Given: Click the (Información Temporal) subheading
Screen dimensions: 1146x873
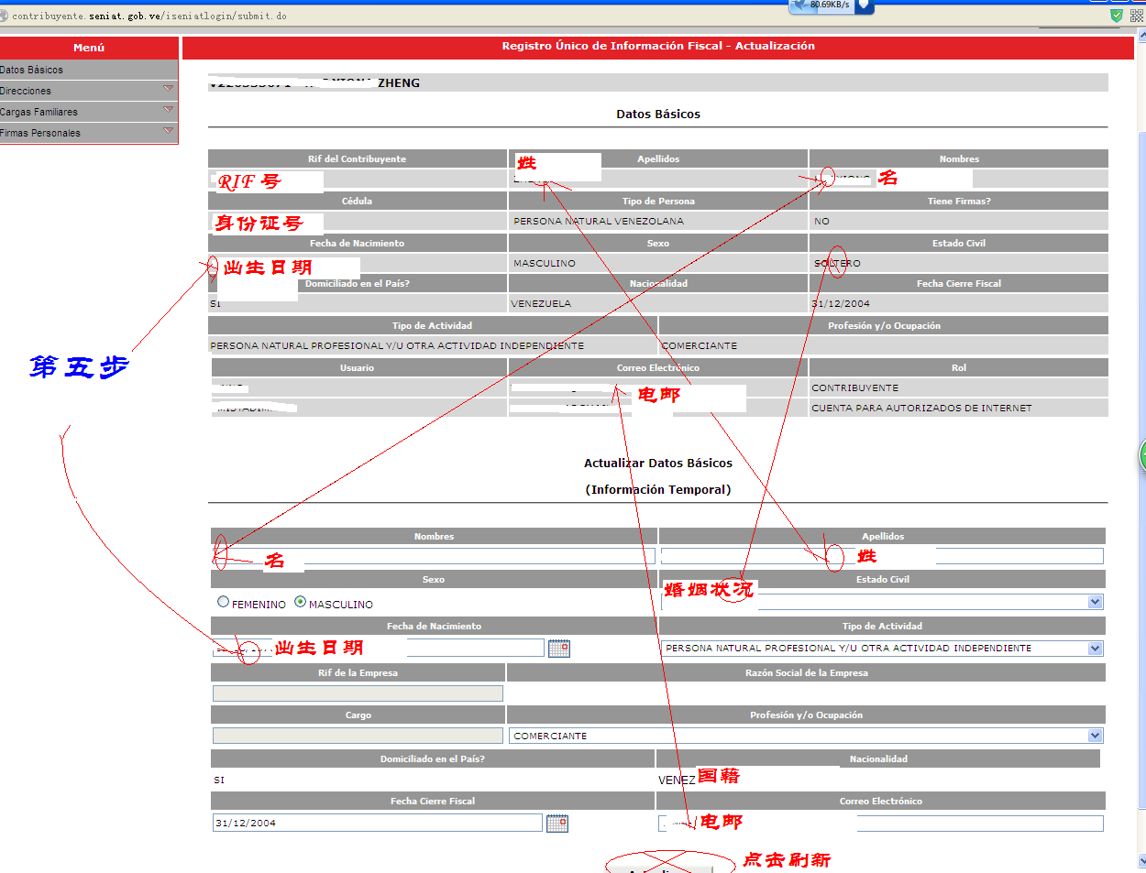Looking at the screenshot, I should [658, 489].
